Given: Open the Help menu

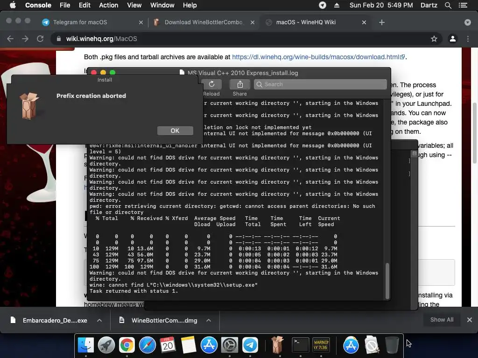Looking at the screenshot, I should pos(190,5).
